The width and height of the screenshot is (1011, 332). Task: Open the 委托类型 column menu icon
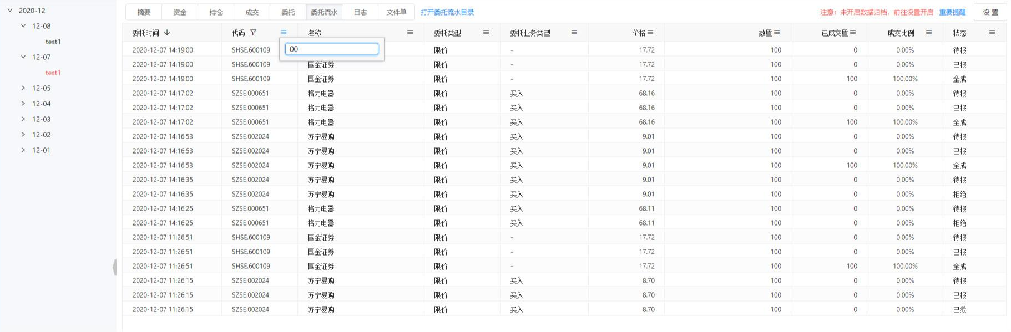(486, 33)
